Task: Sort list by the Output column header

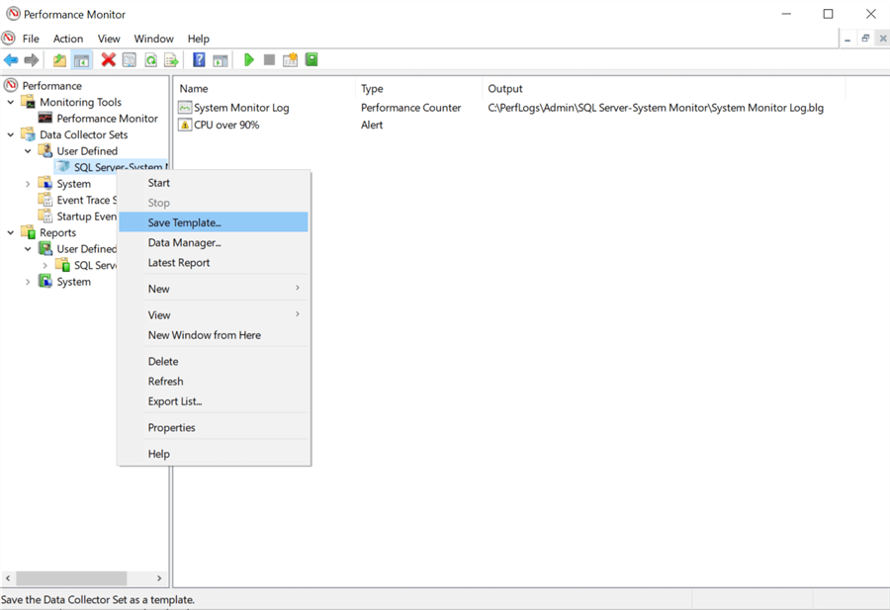Action: [x=665, y=89]
